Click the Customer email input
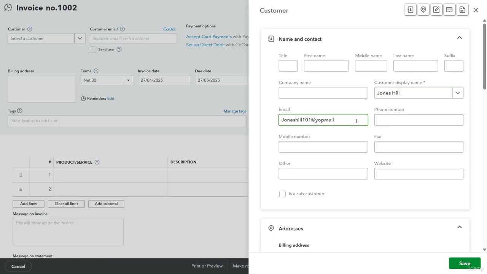 (133, 38)
